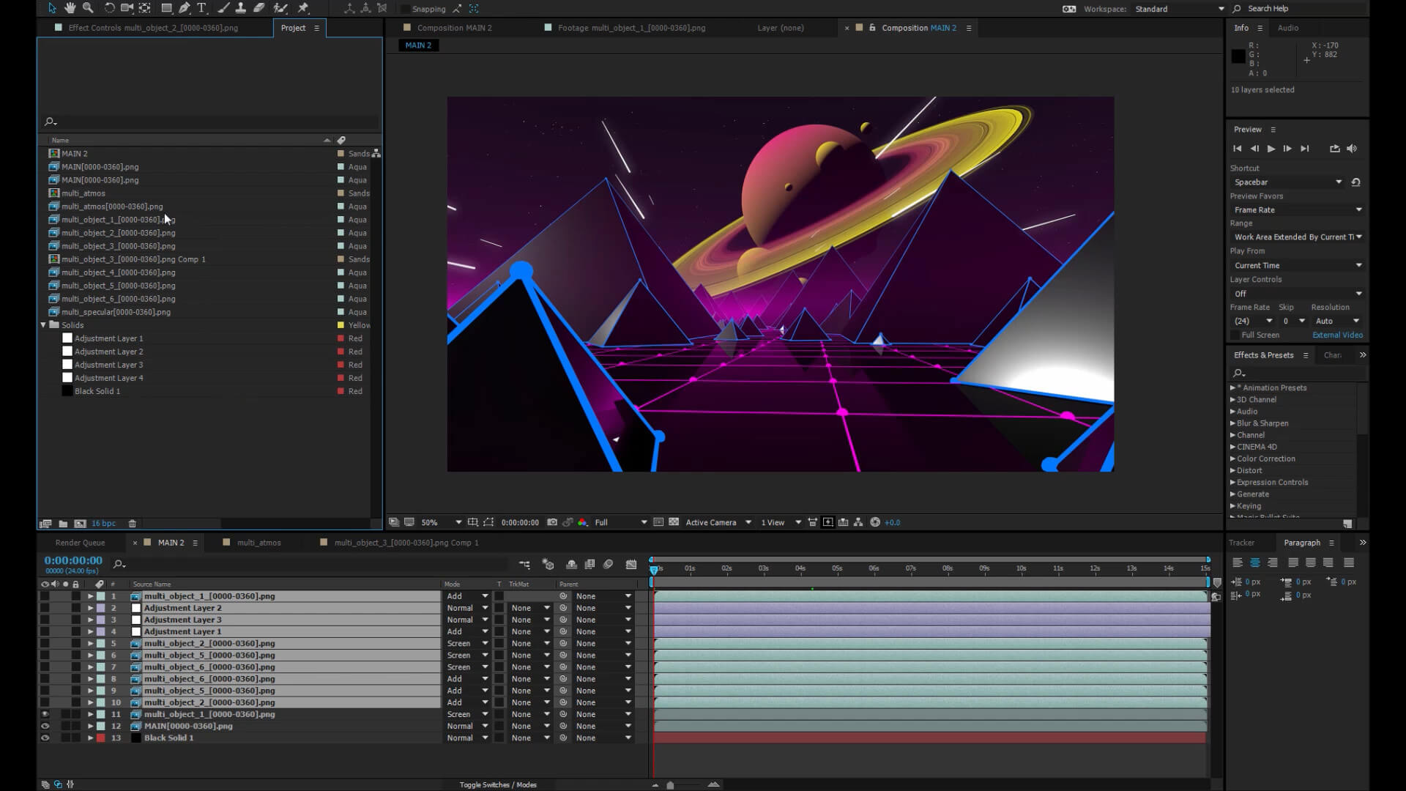Activate the Puppet Pin tool

point(303,8)
